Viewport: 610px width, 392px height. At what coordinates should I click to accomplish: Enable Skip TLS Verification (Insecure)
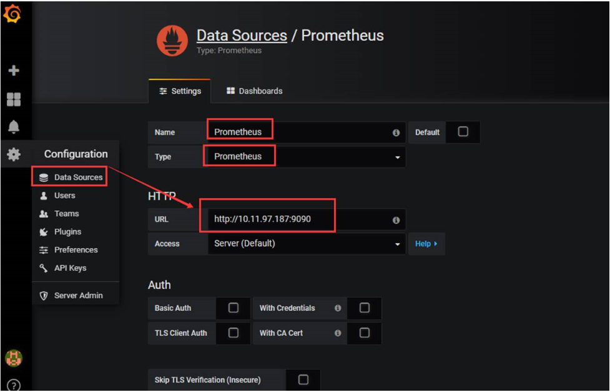(304, 379)
